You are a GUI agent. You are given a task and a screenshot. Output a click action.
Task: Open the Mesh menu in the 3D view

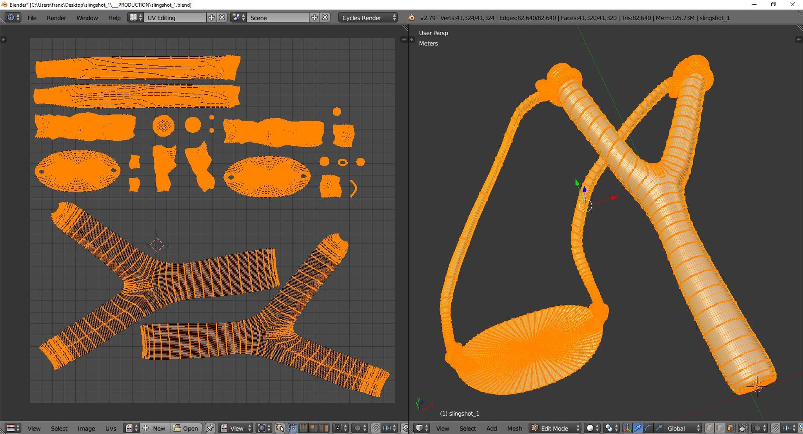pyautogui.click(x=514, y=428)
